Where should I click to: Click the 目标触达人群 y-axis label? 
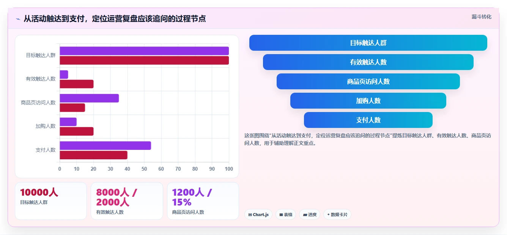click(x=41, y=55)
